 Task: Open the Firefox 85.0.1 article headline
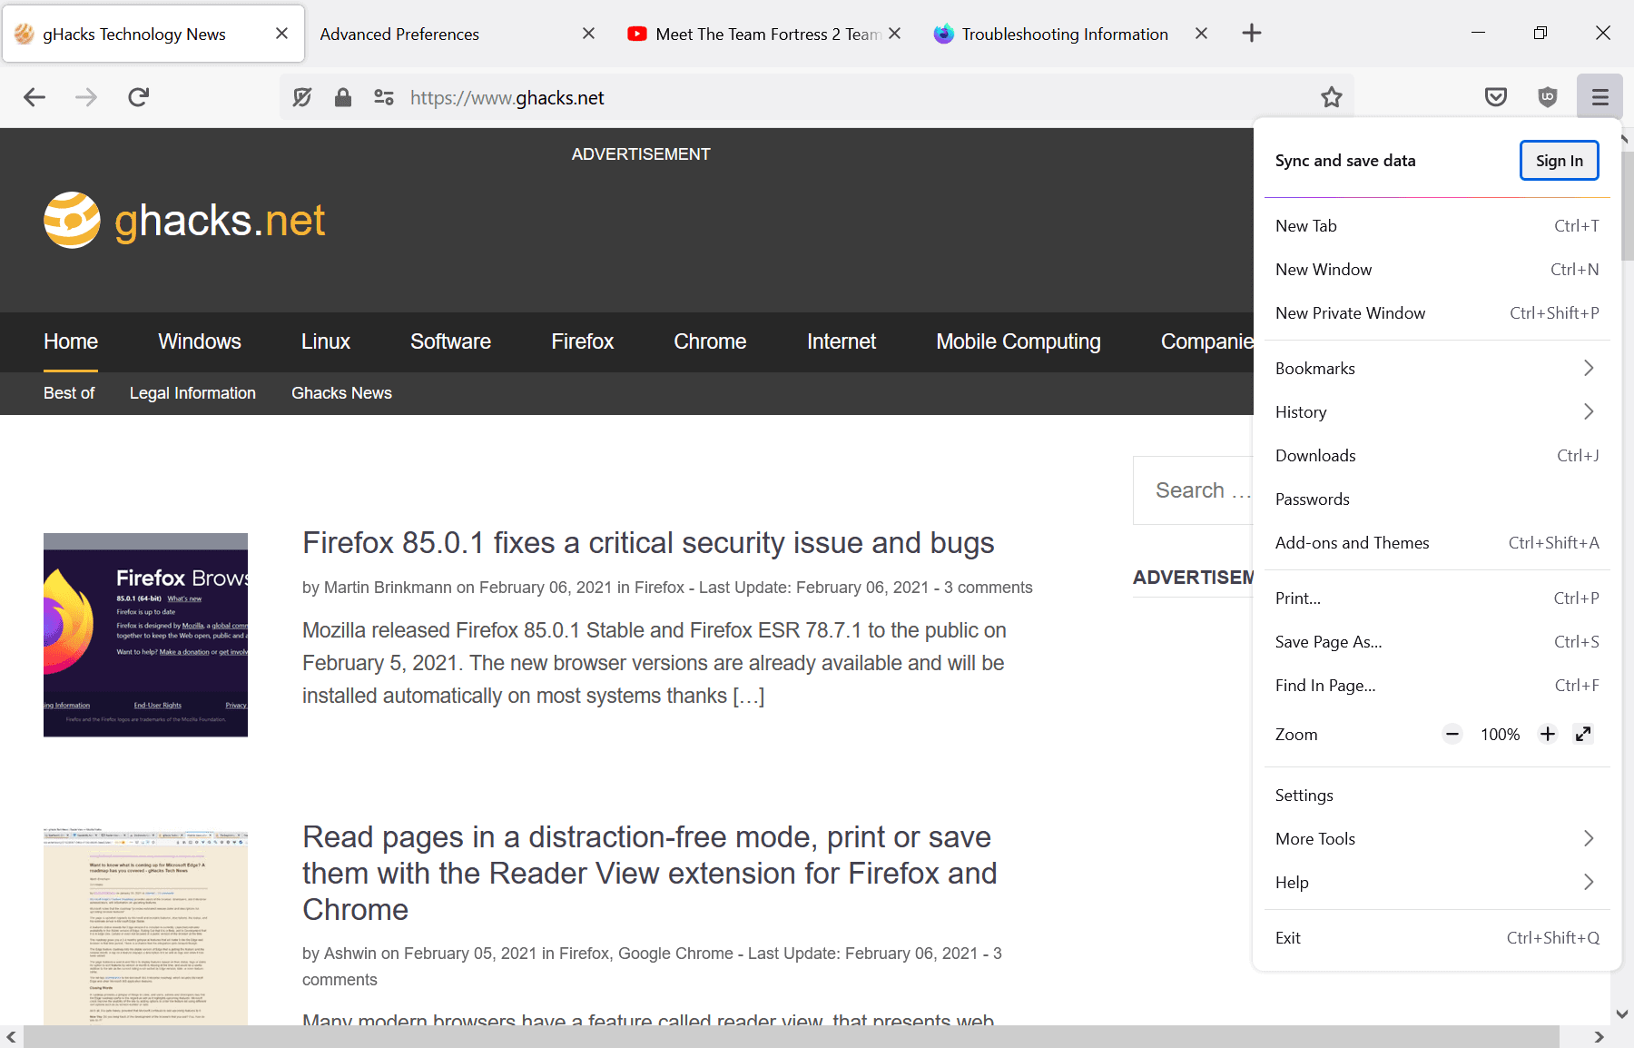tap(647, 542)
